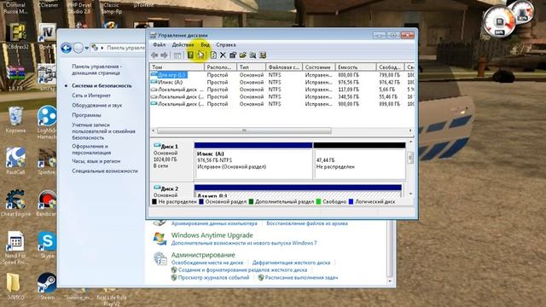This screenshot has height=307, width=546.
Task: Click the Состояние column header
Action: point(318,67)
